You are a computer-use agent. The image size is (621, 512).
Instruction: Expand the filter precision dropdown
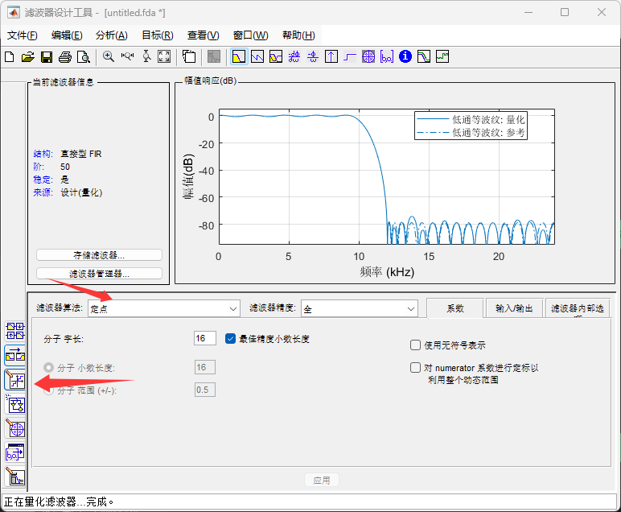tap(359, 308)
